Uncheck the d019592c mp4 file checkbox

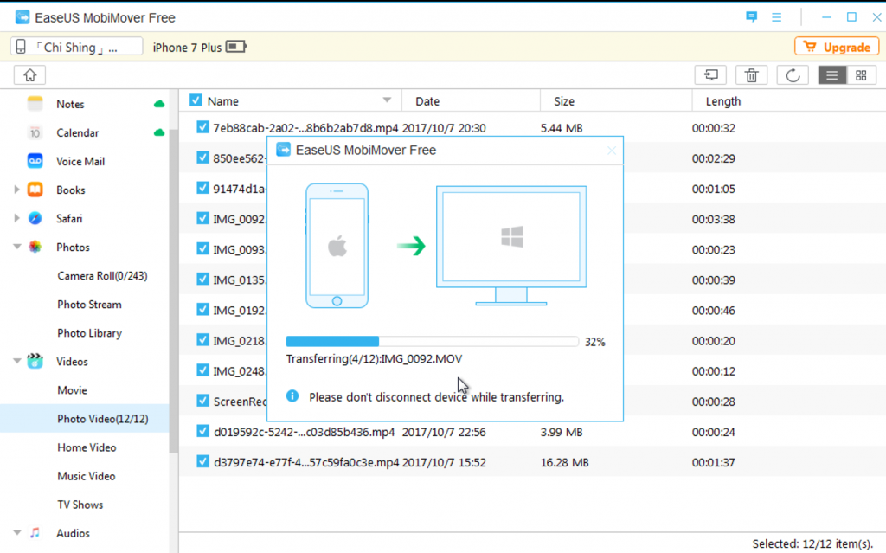(x=202, y=431)
